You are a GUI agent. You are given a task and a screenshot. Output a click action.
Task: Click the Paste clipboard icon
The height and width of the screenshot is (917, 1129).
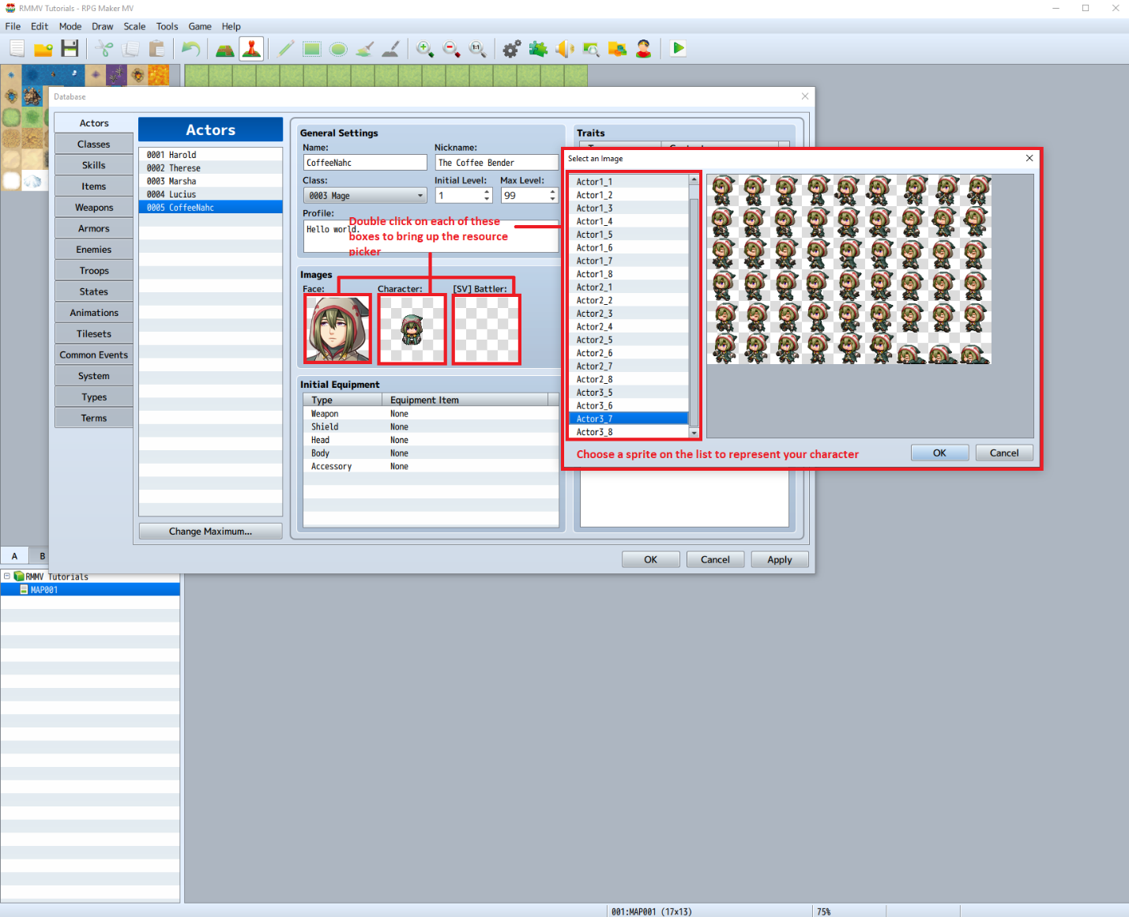pos(156,49)
